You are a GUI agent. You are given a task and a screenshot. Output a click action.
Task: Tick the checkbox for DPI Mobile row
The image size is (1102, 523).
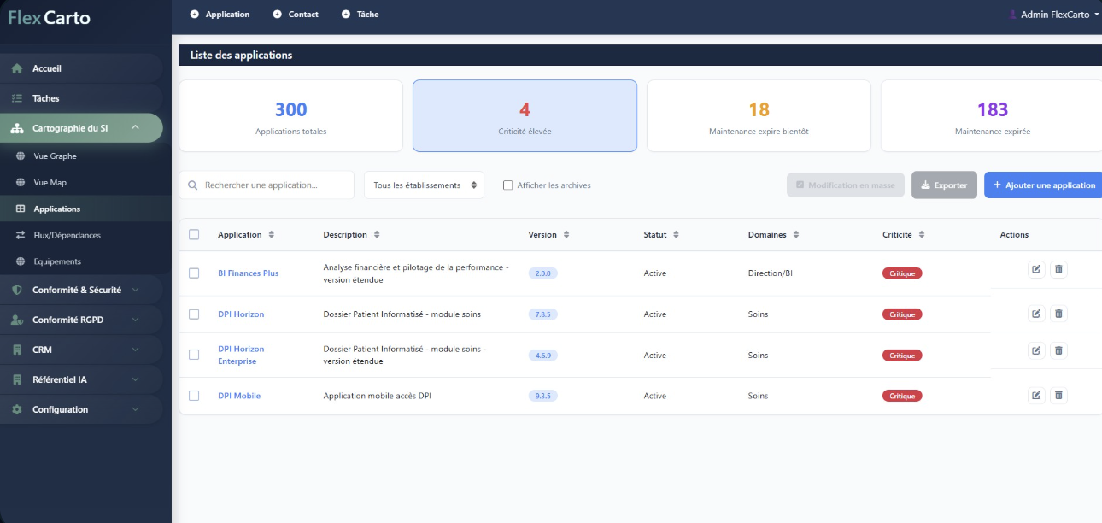[194, 396]
